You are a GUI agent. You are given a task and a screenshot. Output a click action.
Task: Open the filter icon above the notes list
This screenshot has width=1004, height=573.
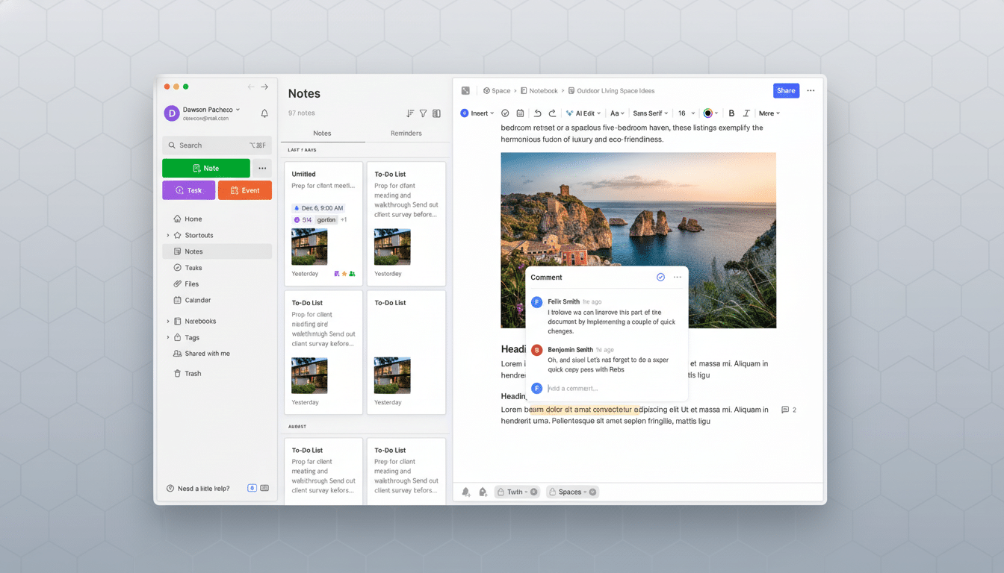coord(423,113)
